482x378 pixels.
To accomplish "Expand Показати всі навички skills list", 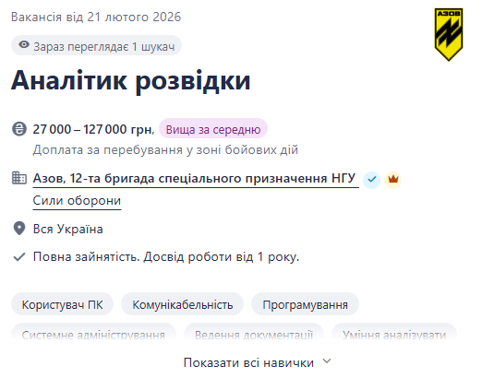I will (258, 362).
